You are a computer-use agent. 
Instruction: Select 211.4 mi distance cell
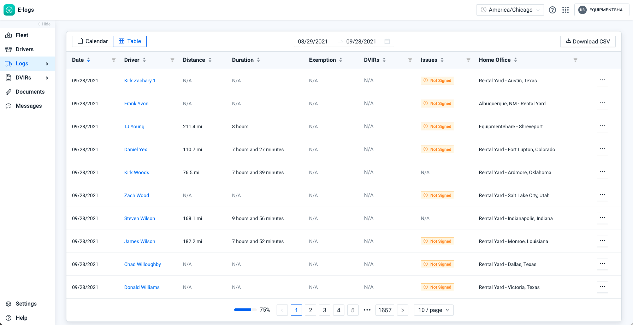tap(193, 126)
